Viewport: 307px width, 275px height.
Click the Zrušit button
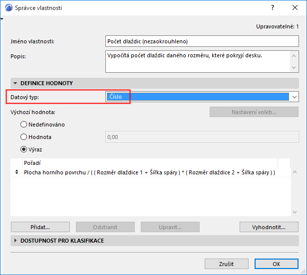[227, 264]
